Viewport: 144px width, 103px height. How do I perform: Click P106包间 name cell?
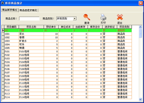(x=31, y=69)
